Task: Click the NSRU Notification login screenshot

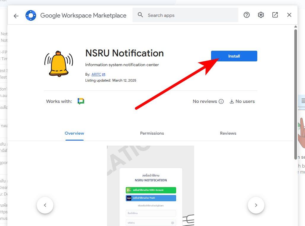Action: click(151, 186)
